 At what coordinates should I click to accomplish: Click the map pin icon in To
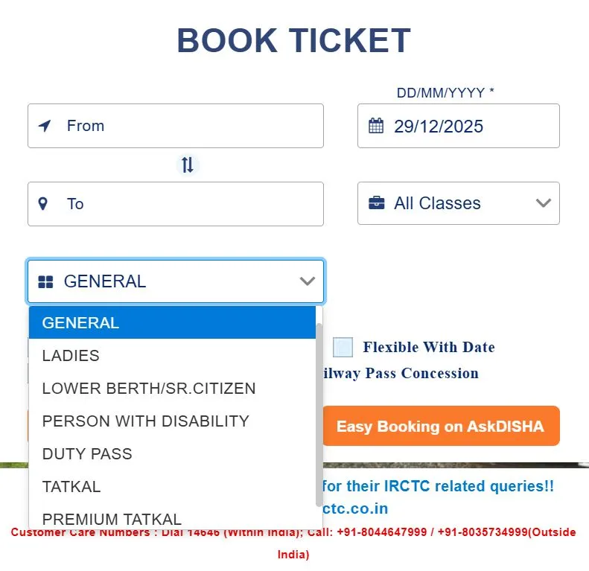pyautogui.click(x=43, y=203)
